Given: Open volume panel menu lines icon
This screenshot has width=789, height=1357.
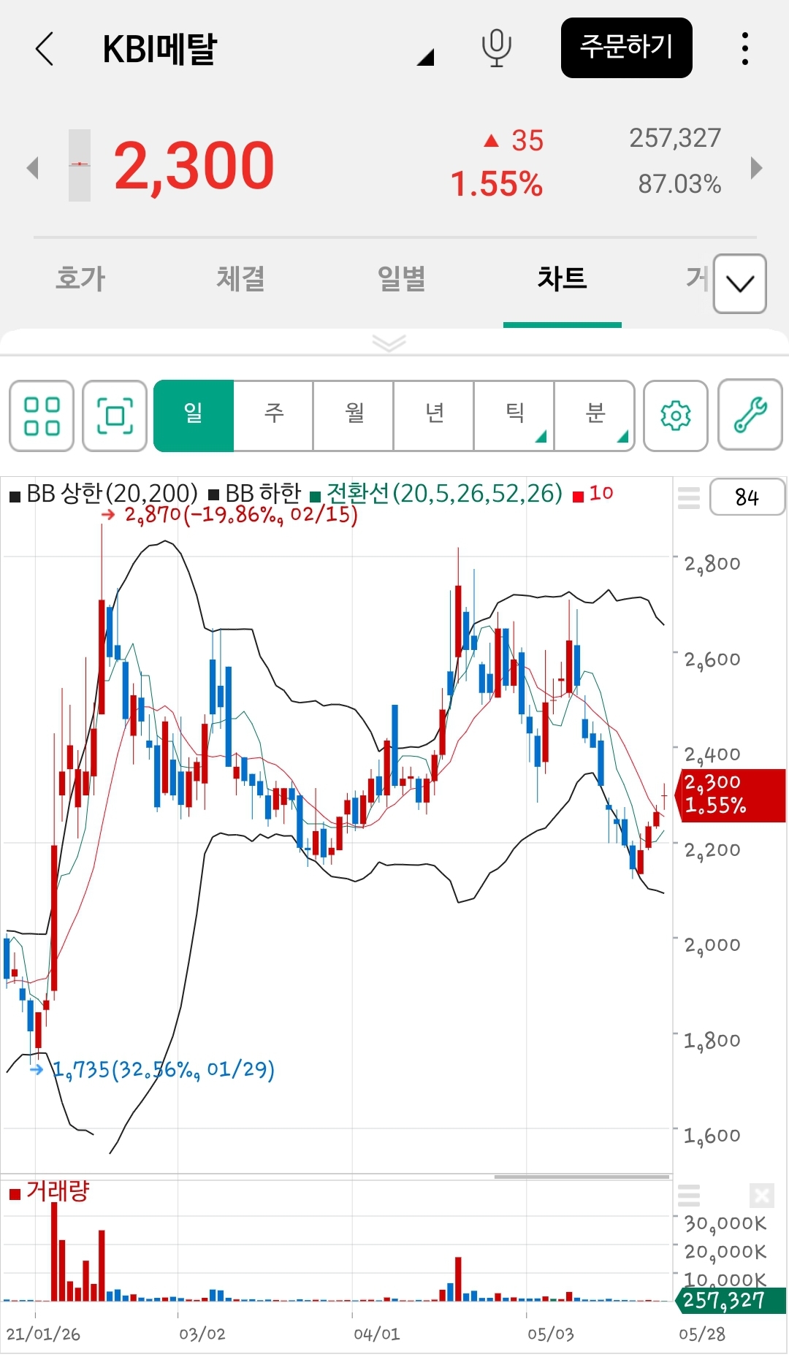Looking at the screenshot, I should pyautogui.click(x=689, y=1196).
